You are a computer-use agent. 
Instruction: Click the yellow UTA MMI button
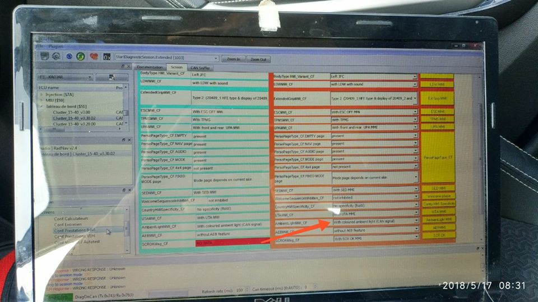(x=439, y=212)
